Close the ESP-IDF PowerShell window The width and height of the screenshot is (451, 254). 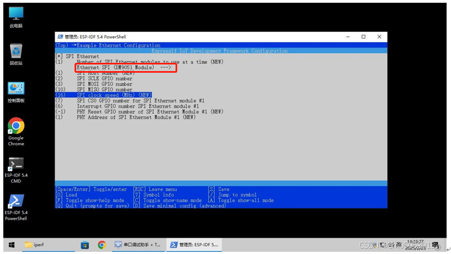(x=379, y=37)
